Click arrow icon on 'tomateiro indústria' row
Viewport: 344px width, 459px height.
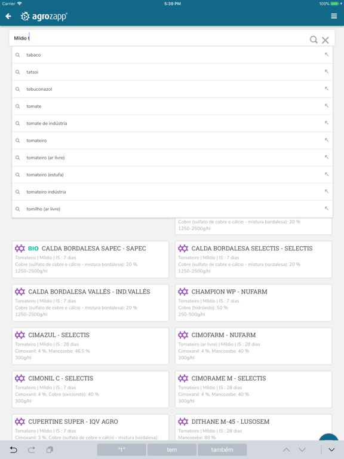click(327, 191)
